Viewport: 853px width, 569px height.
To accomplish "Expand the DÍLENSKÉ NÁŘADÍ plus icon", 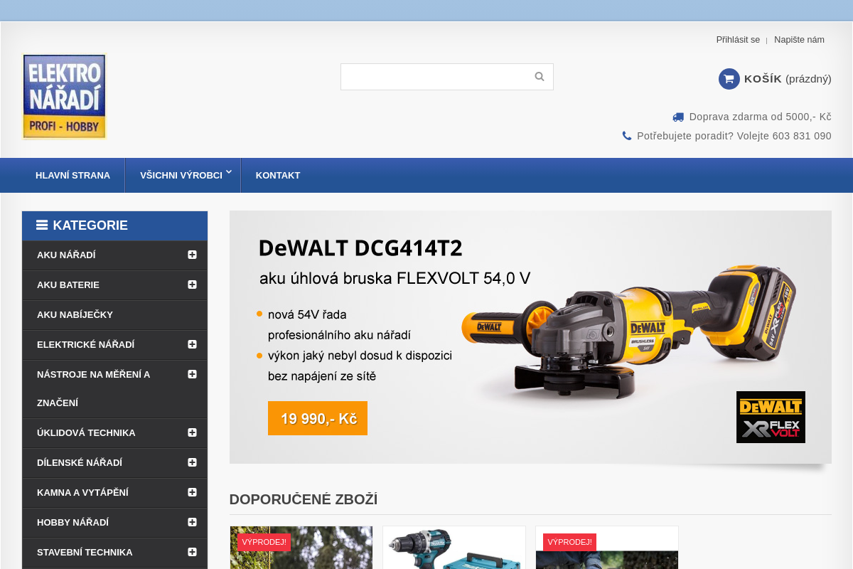I will coord(192,462).
